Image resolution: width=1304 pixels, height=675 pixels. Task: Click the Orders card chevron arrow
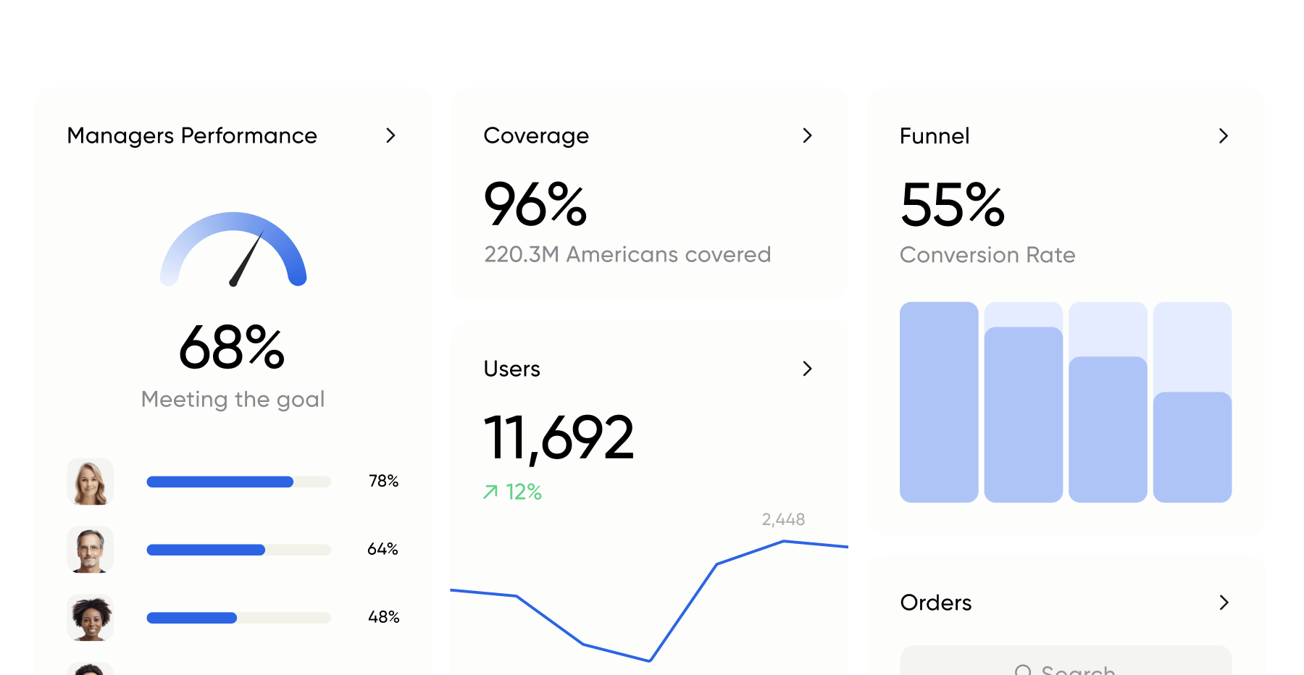[1223, 603]
